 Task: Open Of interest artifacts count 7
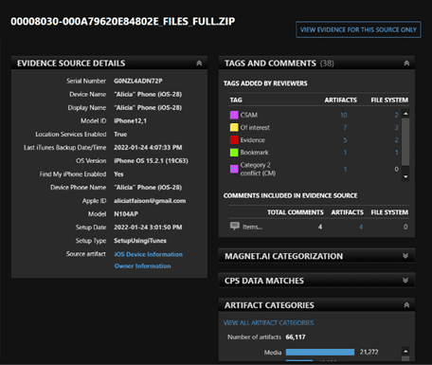click(x=345, y=128)
